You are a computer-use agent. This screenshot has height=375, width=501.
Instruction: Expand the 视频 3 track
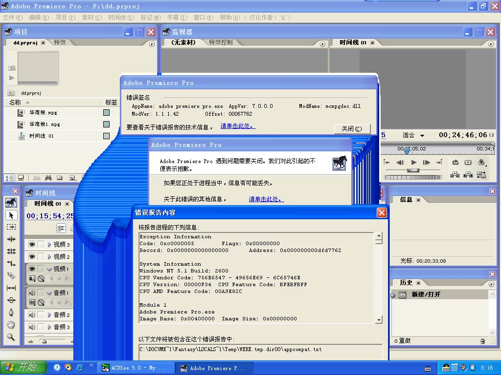pyautogui.click(x=49, y=245)
